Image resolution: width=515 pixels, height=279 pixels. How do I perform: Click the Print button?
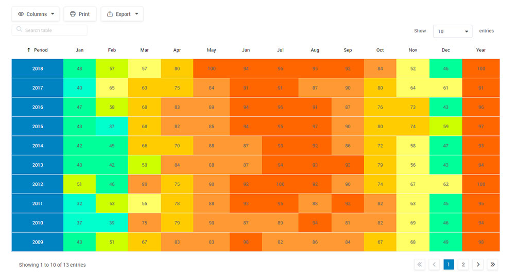(80, 14)
